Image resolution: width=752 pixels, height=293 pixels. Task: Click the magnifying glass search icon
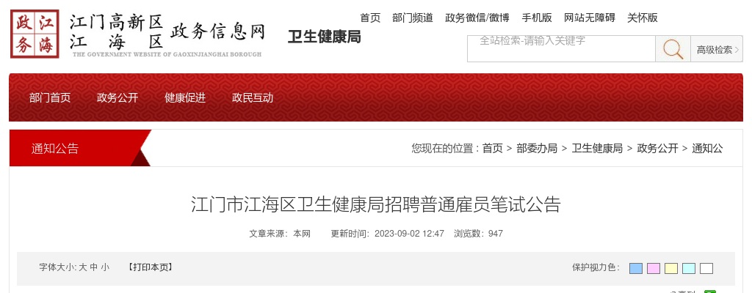pos(673,49)
